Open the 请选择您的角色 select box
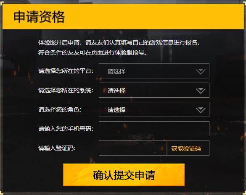 pyautogui.click(x=154, y=109)
